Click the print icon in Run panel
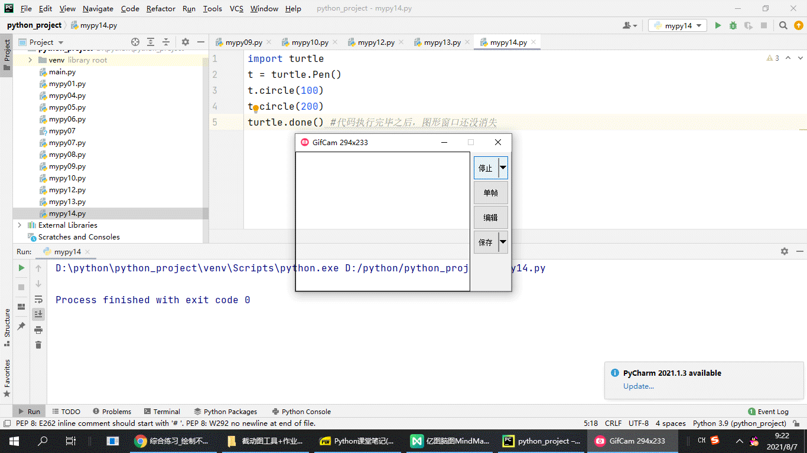The width and height of the screenshot is (807, 453). 38,330
